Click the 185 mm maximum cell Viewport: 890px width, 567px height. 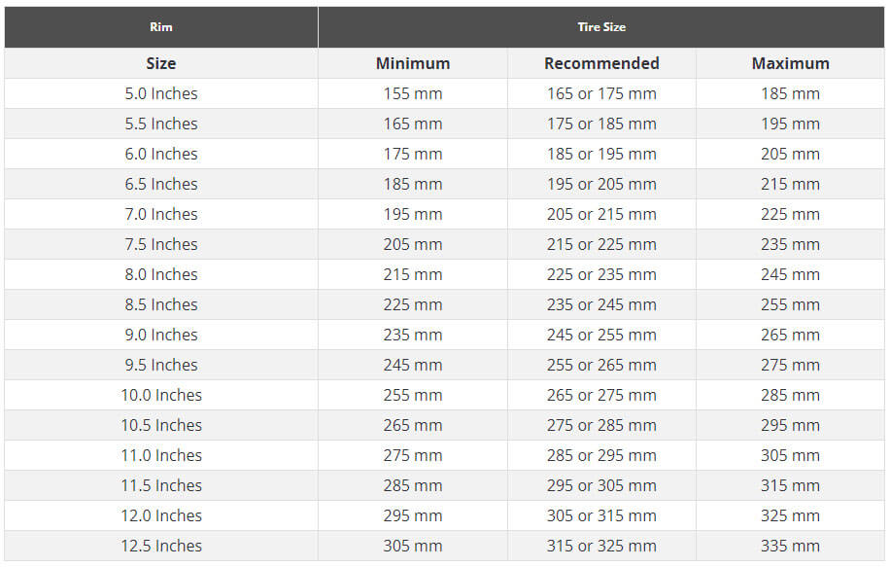790,93
